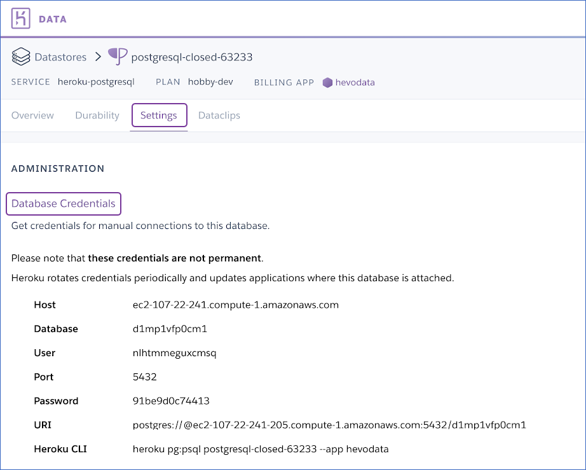Click the Database Credentials heading

click(64, 204)
